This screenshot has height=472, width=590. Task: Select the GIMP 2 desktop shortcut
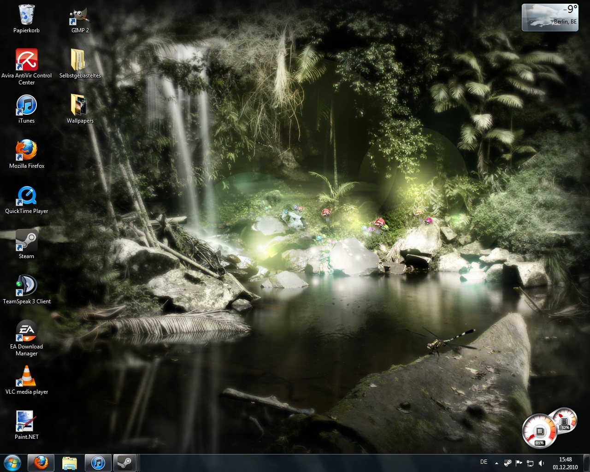pos(79,16)
